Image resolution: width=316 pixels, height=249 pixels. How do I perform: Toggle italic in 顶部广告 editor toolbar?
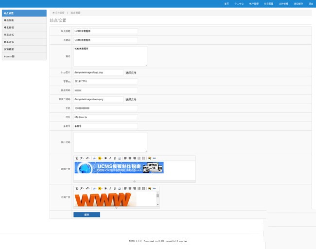(x=110, y=158)
